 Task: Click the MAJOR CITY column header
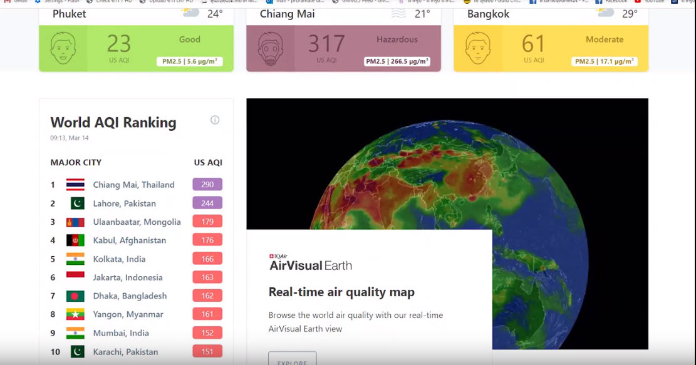(76, 162)
